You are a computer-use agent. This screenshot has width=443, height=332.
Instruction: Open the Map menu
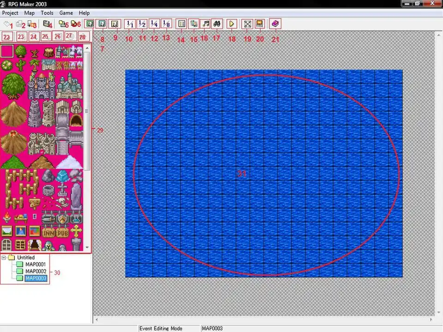29,13
